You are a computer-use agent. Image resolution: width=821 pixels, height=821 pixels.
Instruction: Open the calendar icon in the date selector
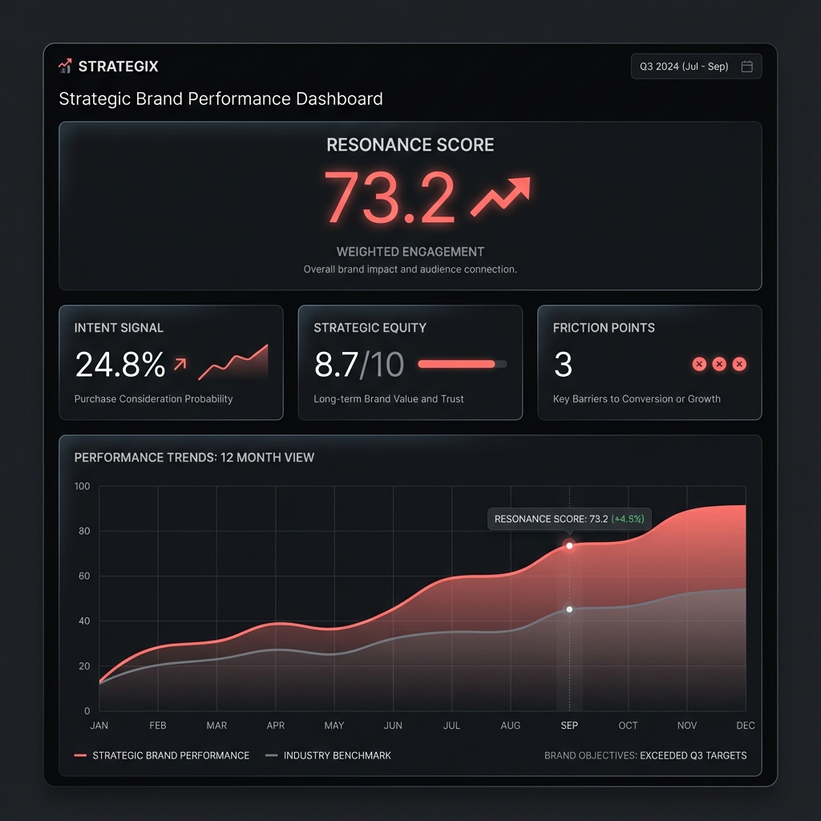(749, 67)
